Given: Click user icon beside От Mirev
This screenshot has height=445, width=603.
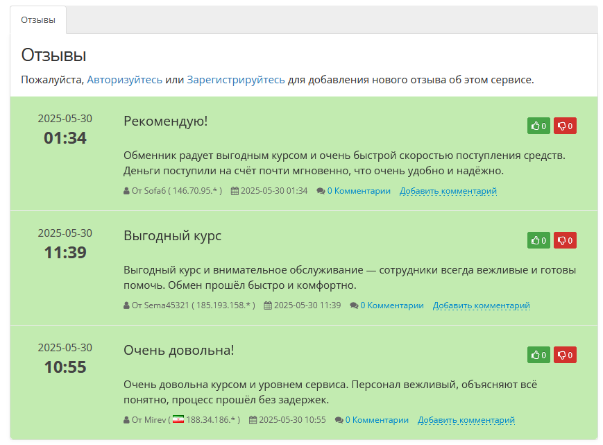Looking at the screenshot, I should tap(126, 420).
